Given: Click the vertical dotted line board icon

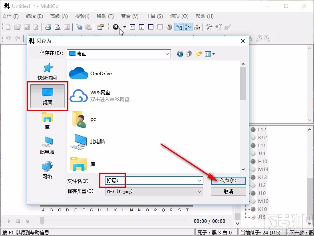Looking at the screenshot, I should point(141,27).
